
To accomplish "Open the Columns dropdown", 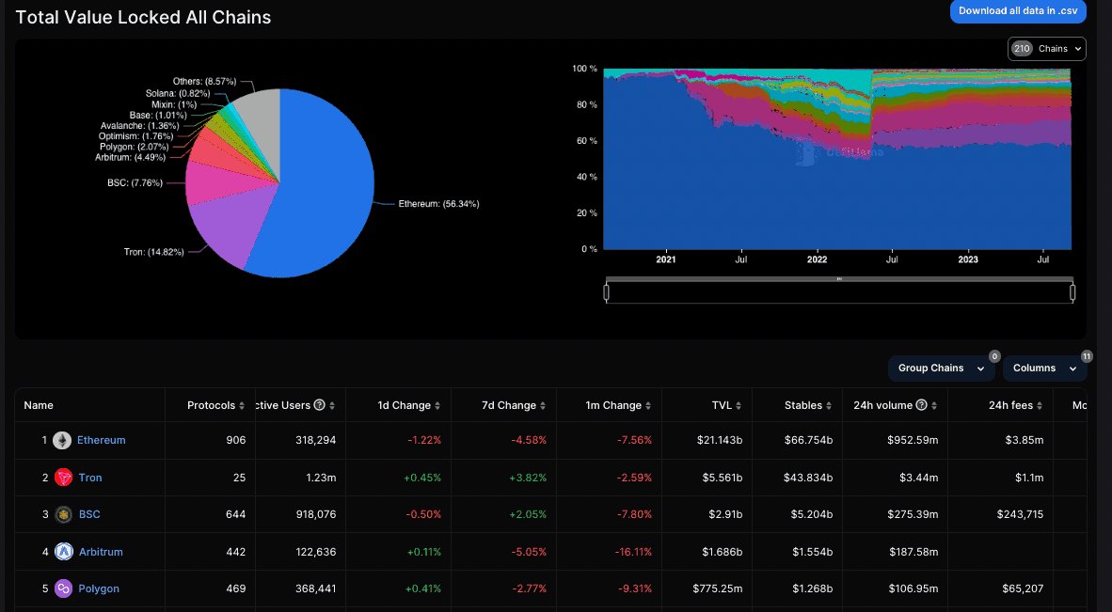I will [1044, 369].
